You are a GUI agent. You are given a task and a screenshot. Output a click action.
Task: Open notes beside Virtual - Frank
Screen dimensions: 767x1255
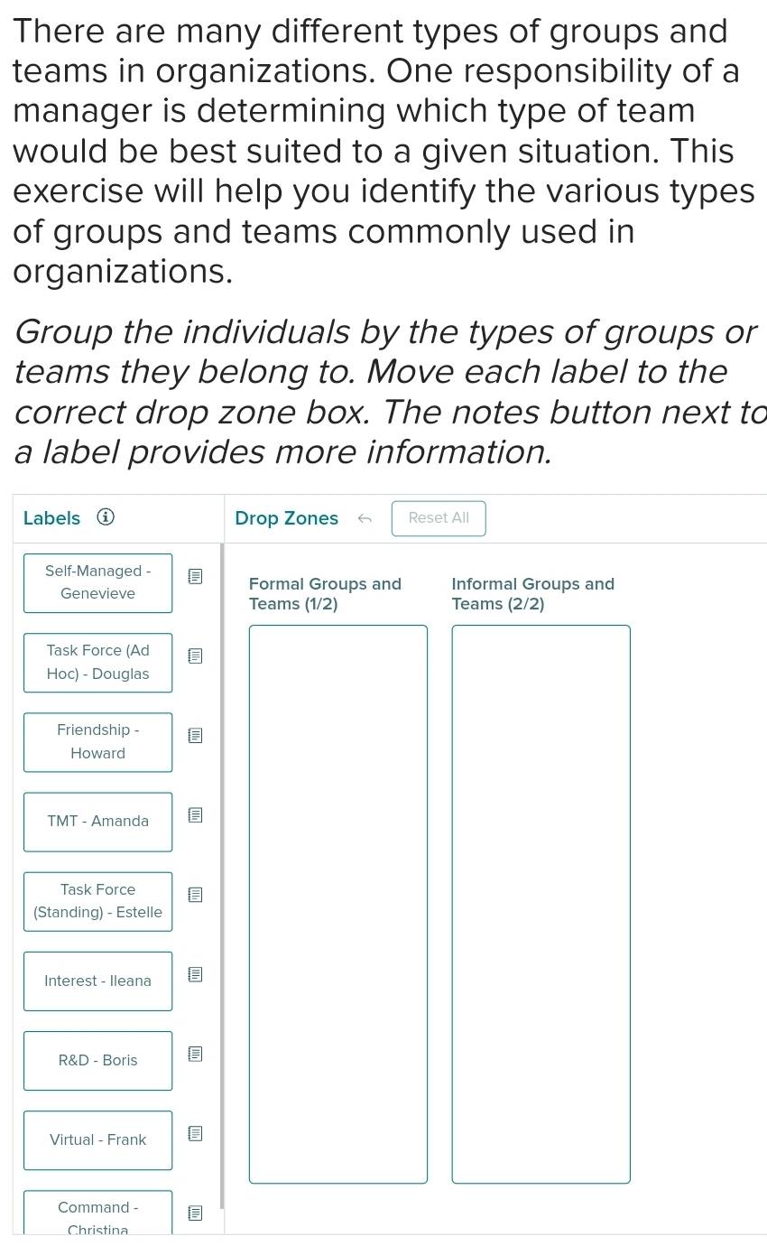pos(194,1133)
